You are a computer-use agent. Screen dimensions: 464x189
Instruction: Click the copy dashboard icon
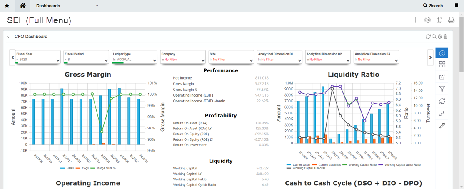(439, 20)
